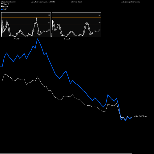Click the MunafaSutra.com text
Image resolution: width=154 pixels, height=154 pixels.
pos(132,2)
